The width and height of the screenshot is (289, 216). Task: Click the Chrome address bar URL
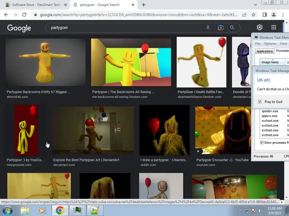click(x=139, y=15)
